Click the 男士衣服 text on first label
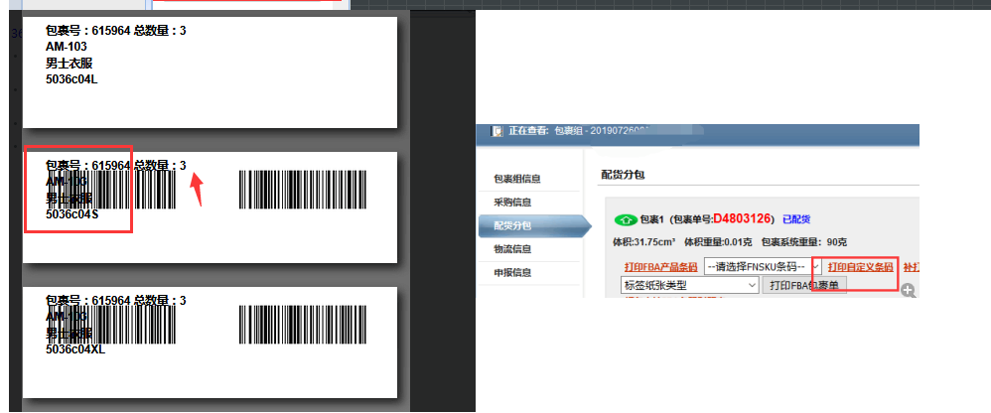 (x=70, y=64)
